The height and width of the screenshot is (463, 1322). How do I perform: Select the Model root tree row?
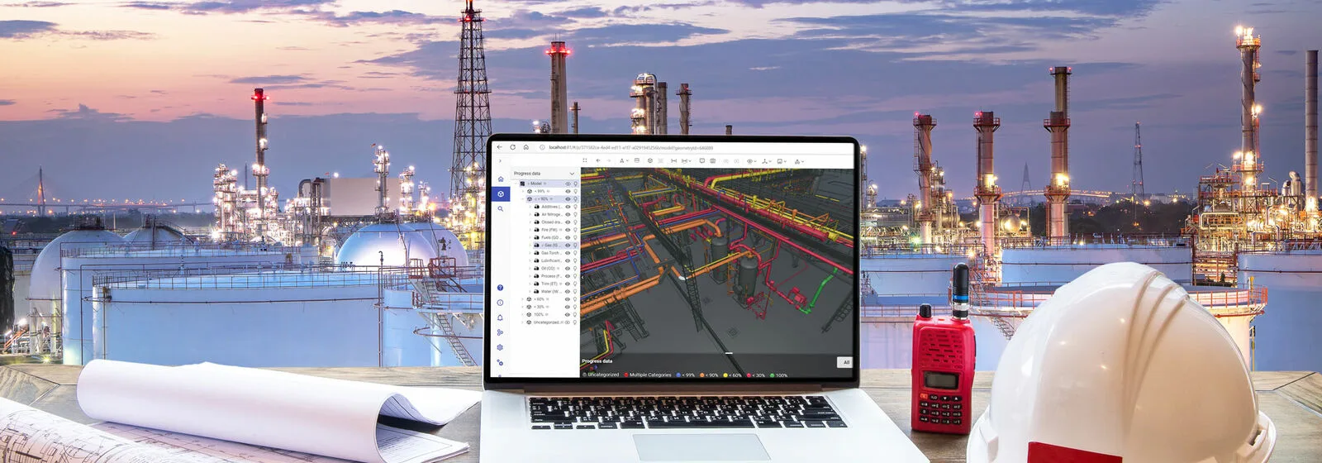549,184
